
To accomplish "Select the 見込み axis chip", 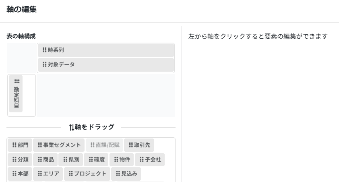I will click(126, 174).
